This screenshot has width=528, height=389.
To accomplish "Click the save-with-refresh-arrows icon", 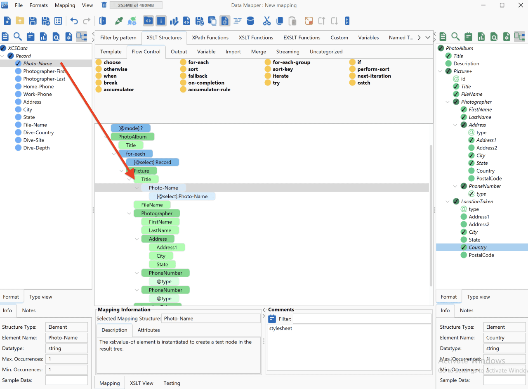I will click(x=199, y=21).
